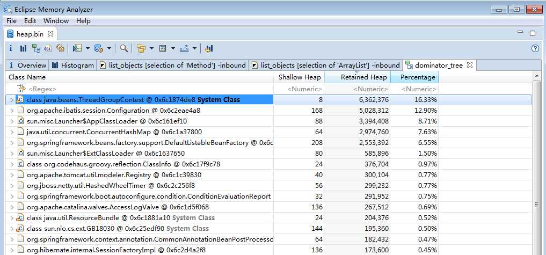Open the Query Browser dropdown arrow
The height and width of the screenshot is (255, 546).
point(109,48)
